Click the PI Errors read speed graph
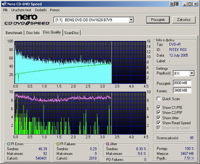200x164 pixels. [80, 62]
